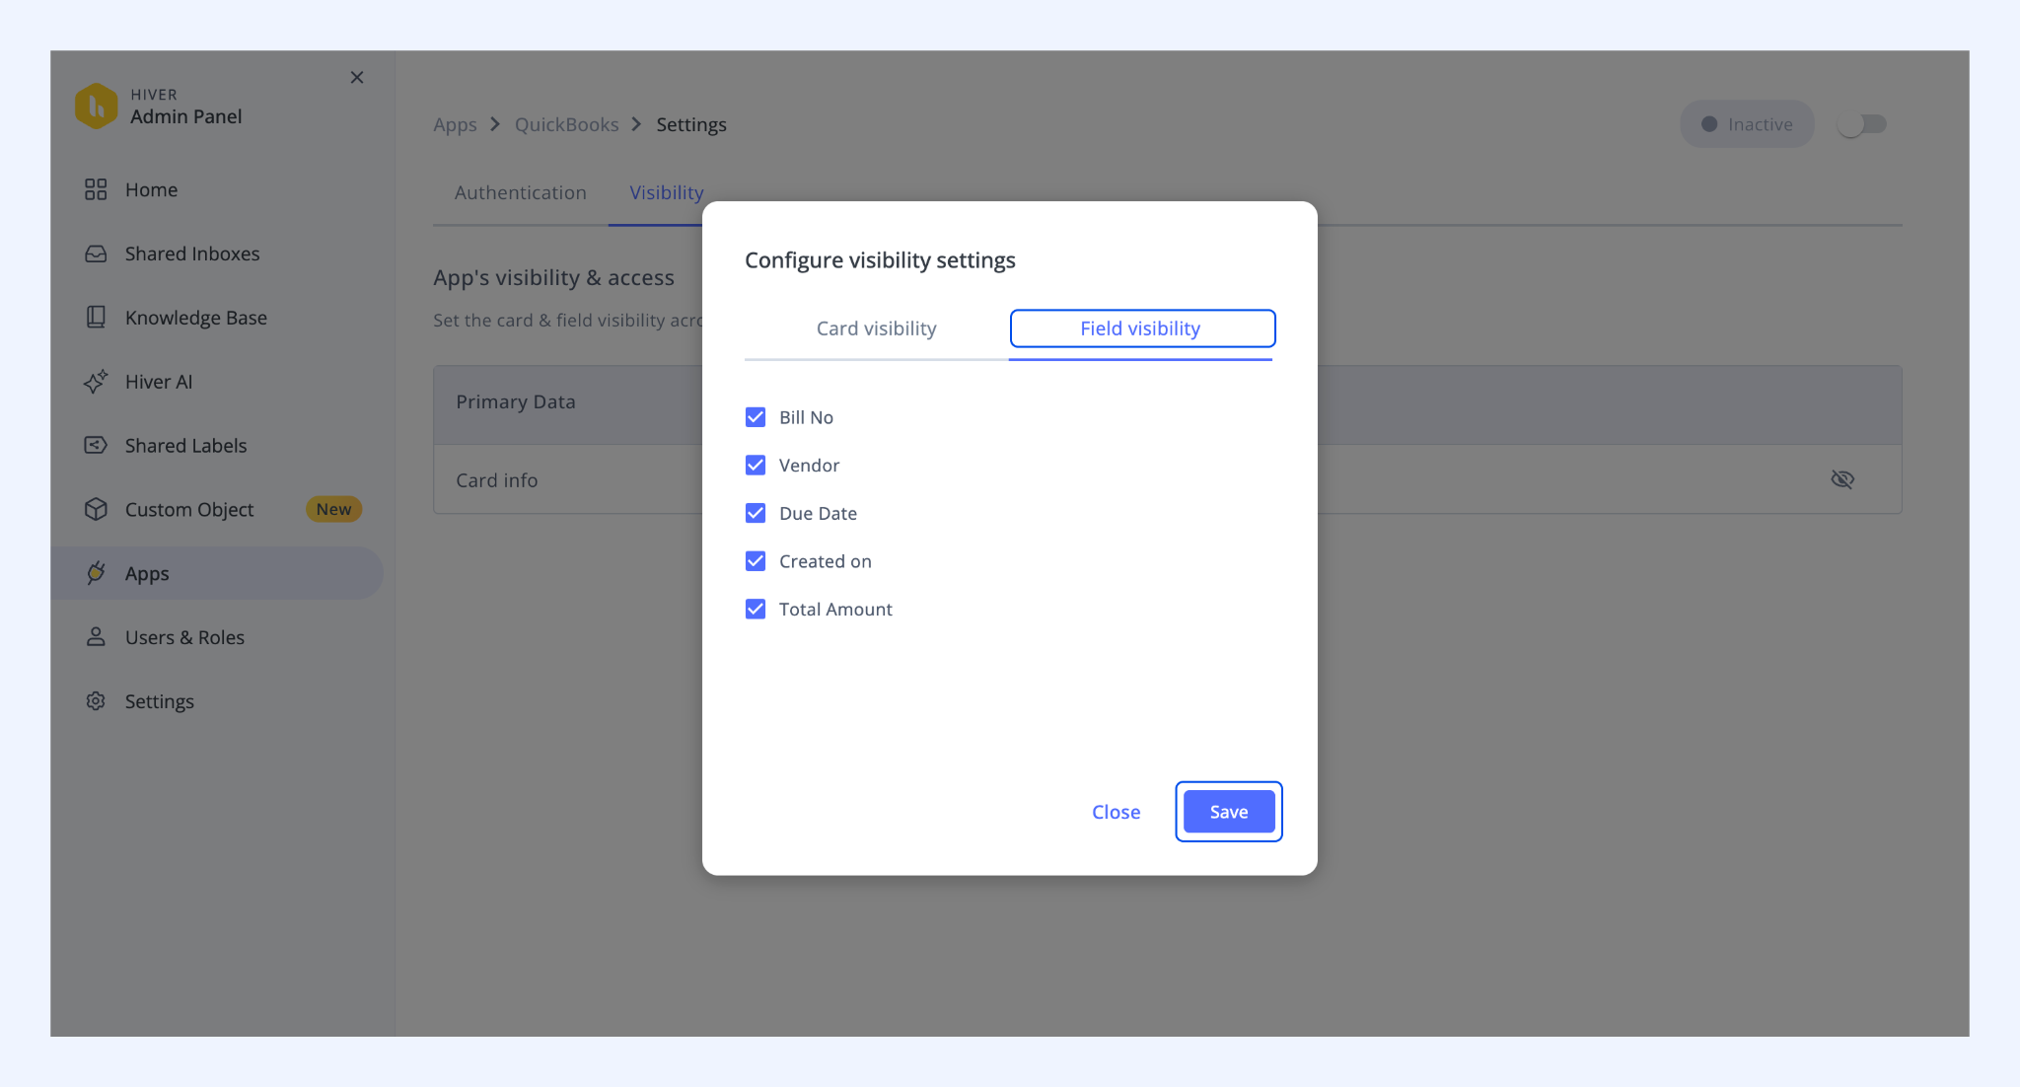Uncheck the Total Amount checkbox

tap(756, 609)
